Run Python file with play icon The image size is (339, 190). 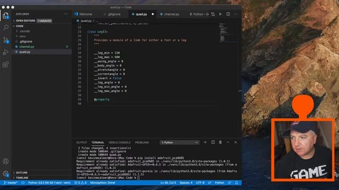pyautogui.click(x=220, y=14)
